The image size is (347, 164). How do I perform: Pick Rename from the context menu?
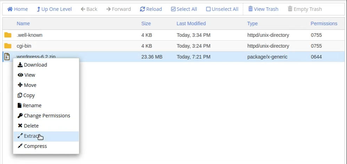[x=46, y=105]
